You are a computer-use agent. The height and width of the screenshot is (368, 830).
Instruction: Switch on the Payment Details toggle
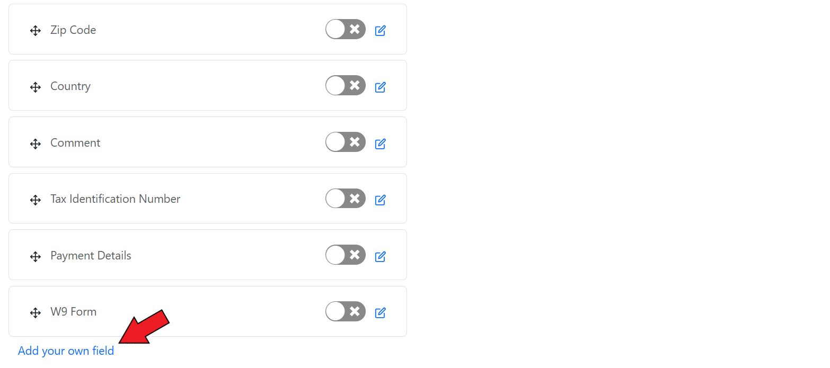pyautogui.click(x=345, y=255)
